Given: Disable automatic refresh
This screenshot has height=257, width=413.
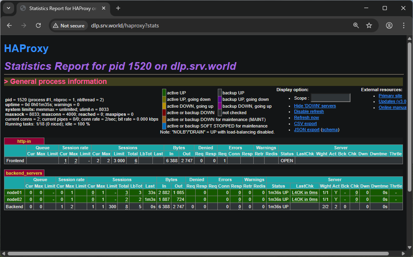Looking at the screenshot, I should point(309,111).
